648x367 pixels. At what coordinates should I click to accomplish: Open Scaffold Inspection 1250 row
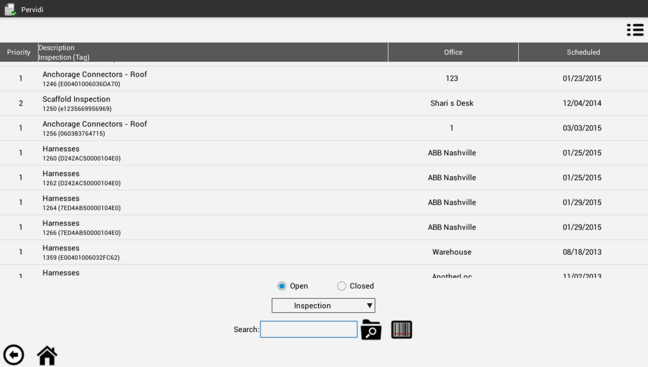click(x=76, y=103)
